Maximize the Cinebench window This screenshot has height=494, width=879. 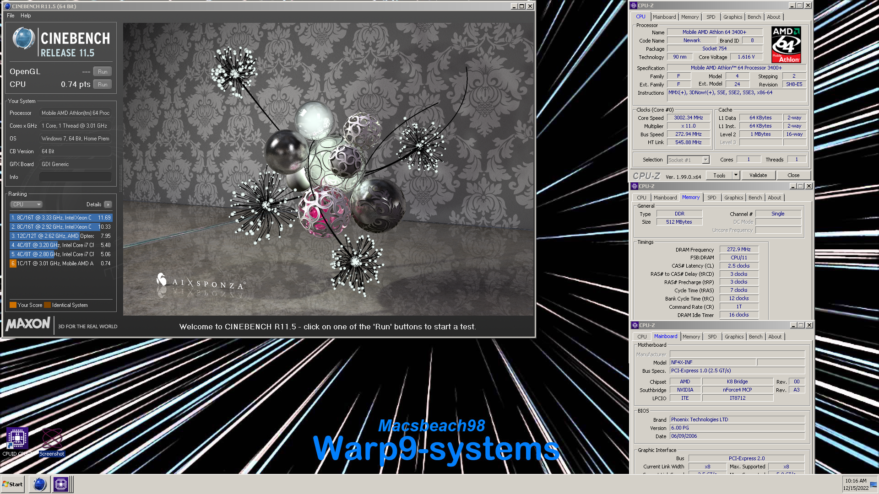click(x=522, y=6)
